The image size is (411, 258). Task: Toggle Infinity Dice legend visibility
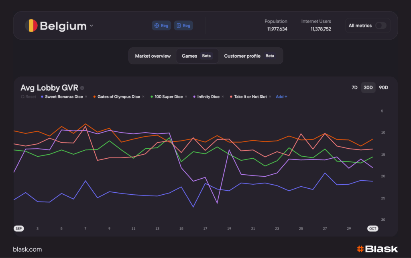[x=208, y=97]
